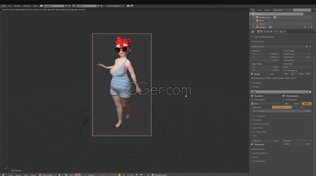Adjust the resolution percentage slider
The width and height of the screenshot is (316, 176).
coord(265,61)
